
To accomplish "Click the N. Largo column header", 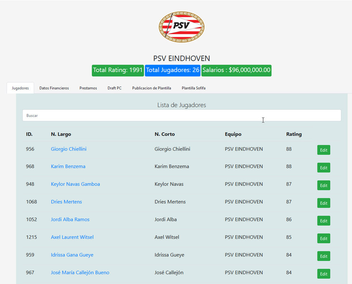I will point(61,134).
